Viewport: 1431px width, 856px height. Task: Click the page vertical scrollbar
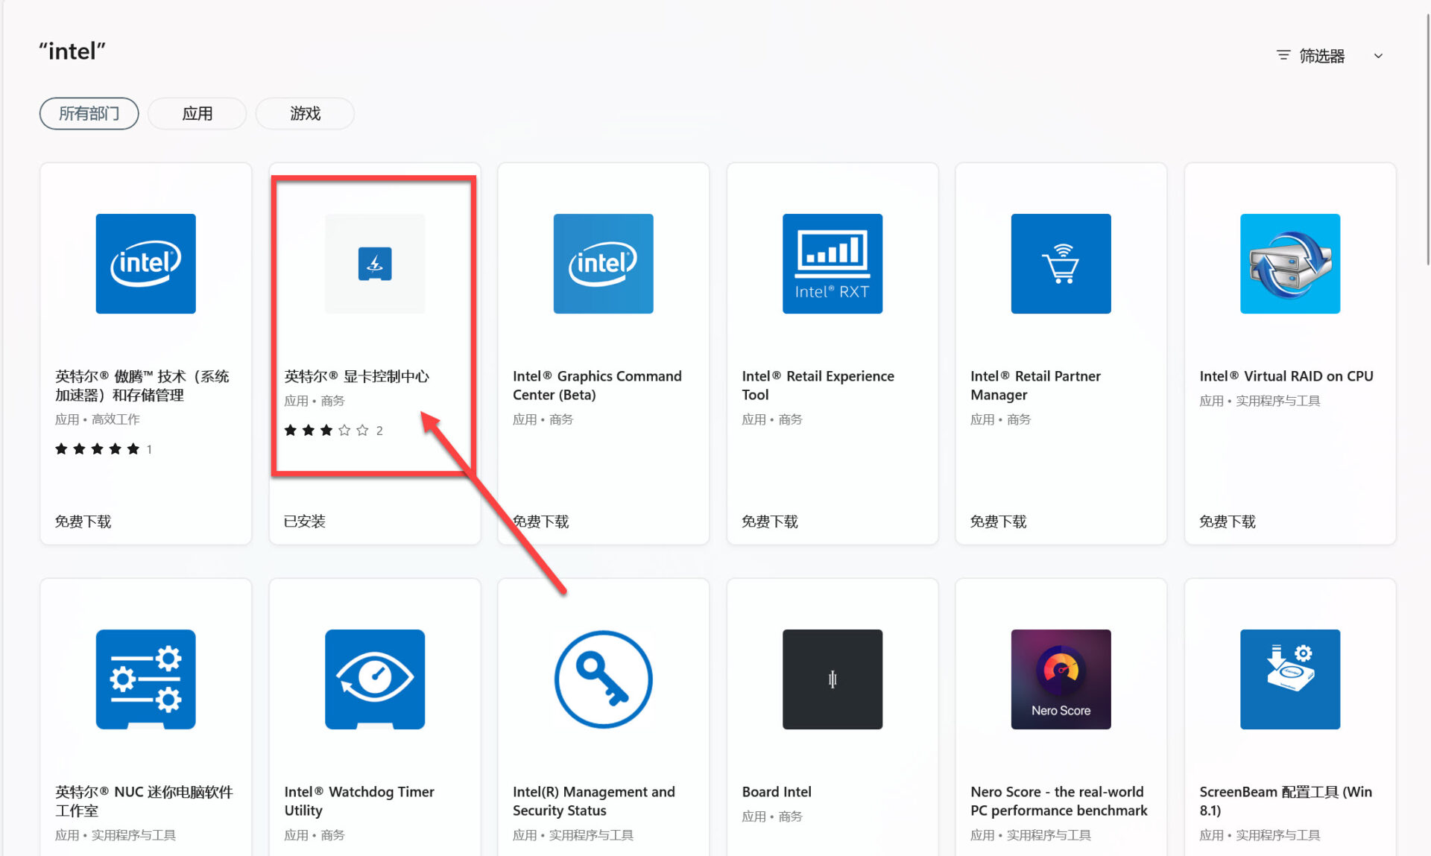[x=1427, y=138]
